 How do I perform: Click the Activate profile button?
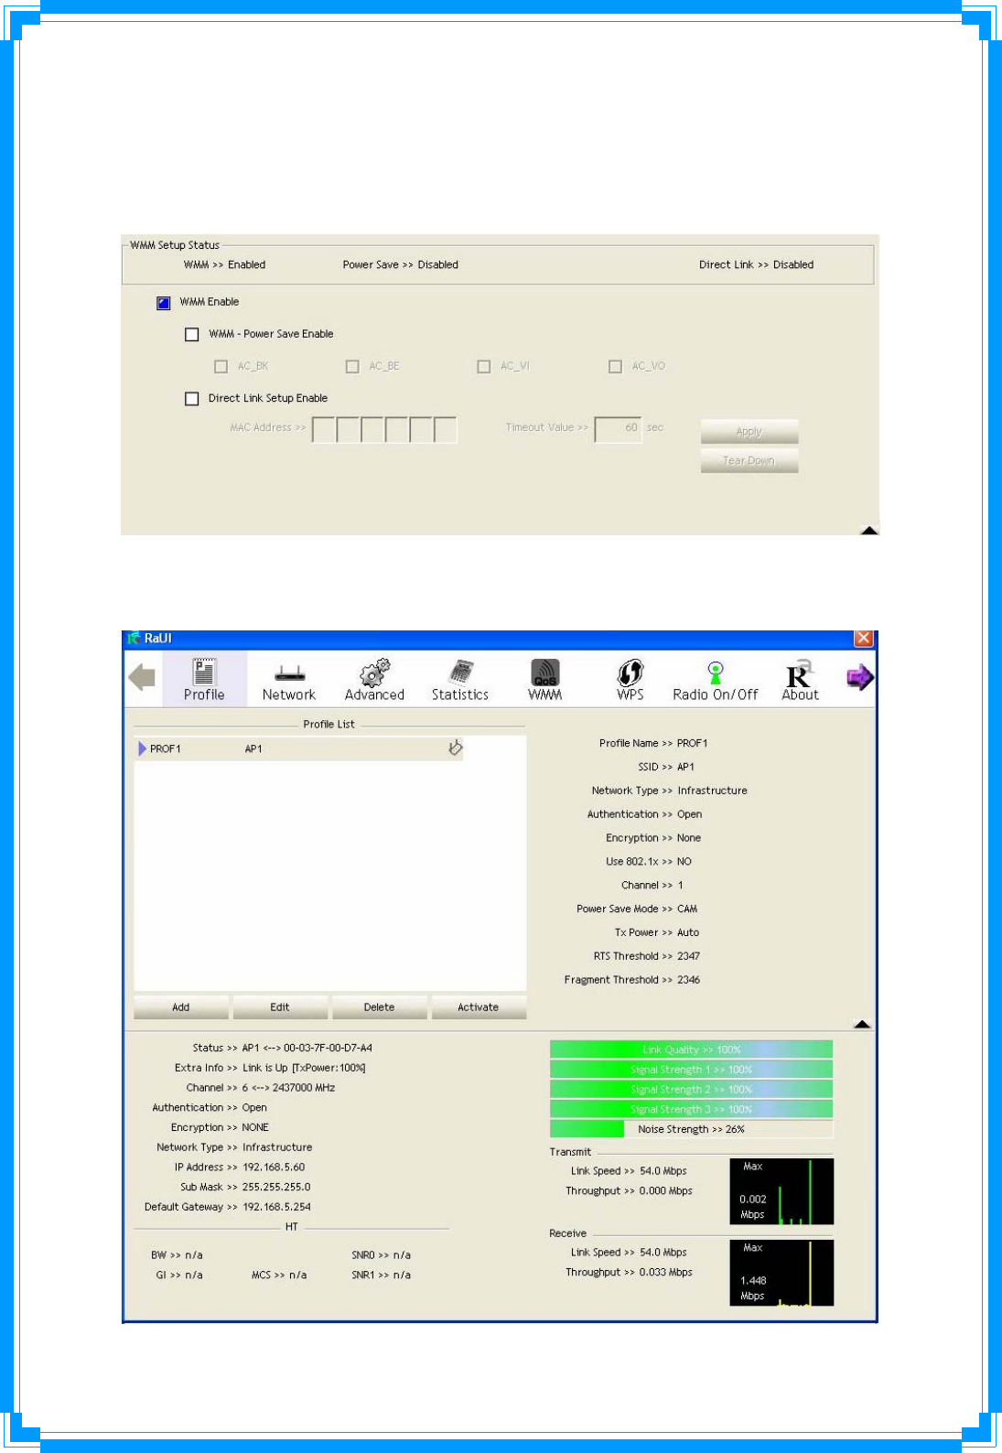pyautogui.click(x=479, y=1007)
